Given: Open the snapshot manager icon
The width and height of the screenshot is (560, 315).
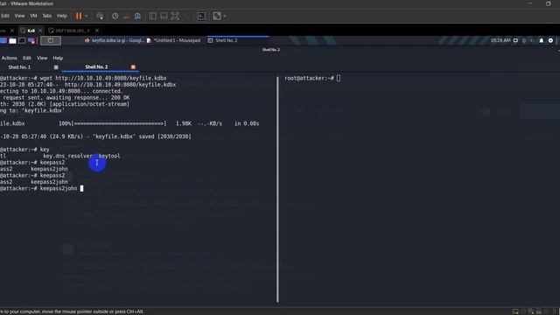Looking at the screenshot, I should tap(137, 16).
